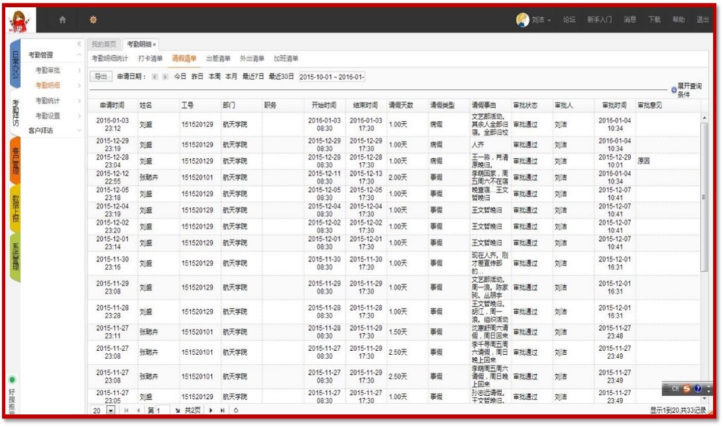Click the 导出 export button
723x427 pixels.
tap(100, 77)
